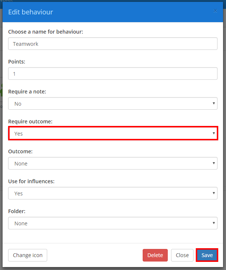Viewport: 226px width, 270px height.
Task: Click the 'Folder:' label
Action: coord(17,211)
